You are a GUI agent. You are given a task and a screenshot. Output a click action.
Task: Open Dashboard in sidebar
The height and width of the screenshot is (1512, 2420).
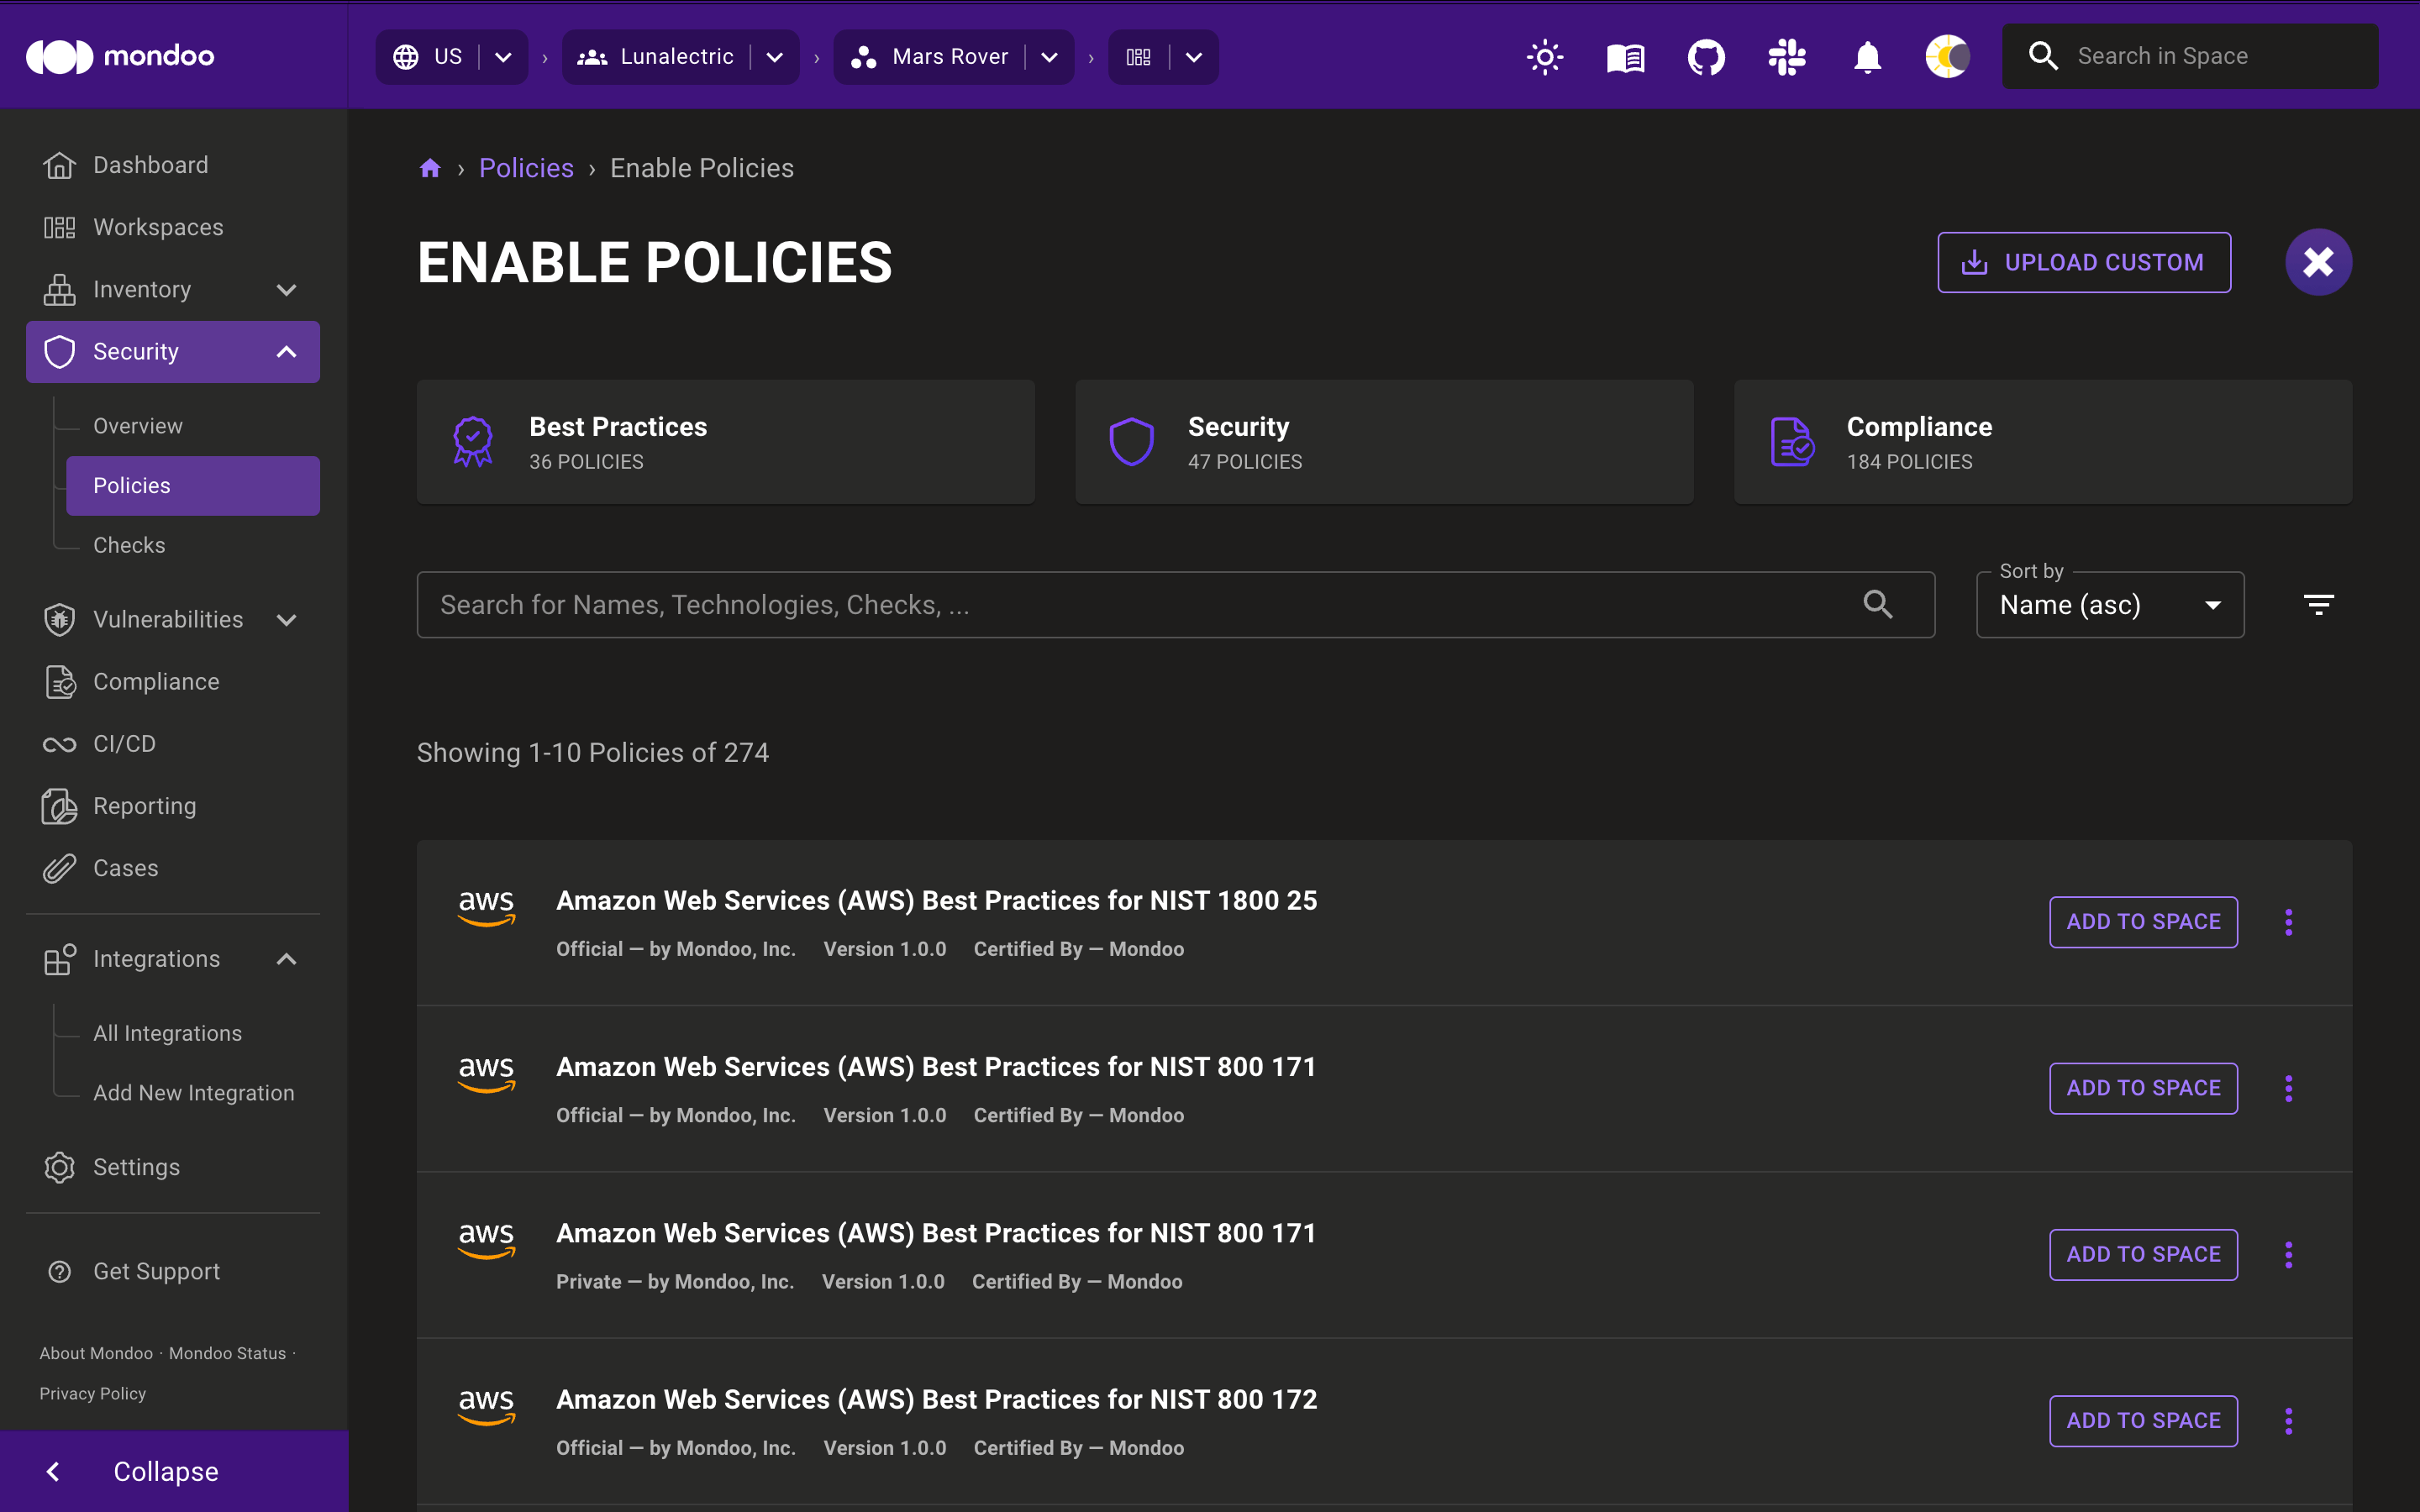(173, 165)
